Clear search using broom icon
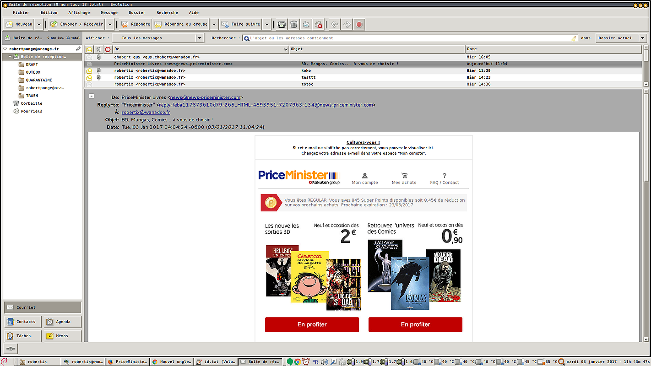Screen dimensions: 651x366 (x=574, y=38)
